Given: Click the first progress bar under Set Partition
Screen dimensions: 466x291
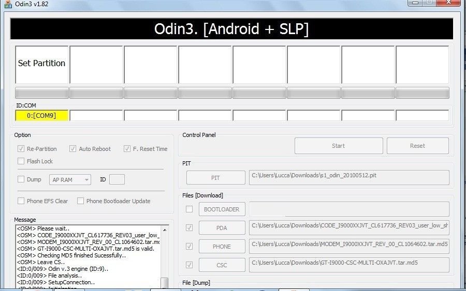Looking at the screenshot, I should point(41,93).
